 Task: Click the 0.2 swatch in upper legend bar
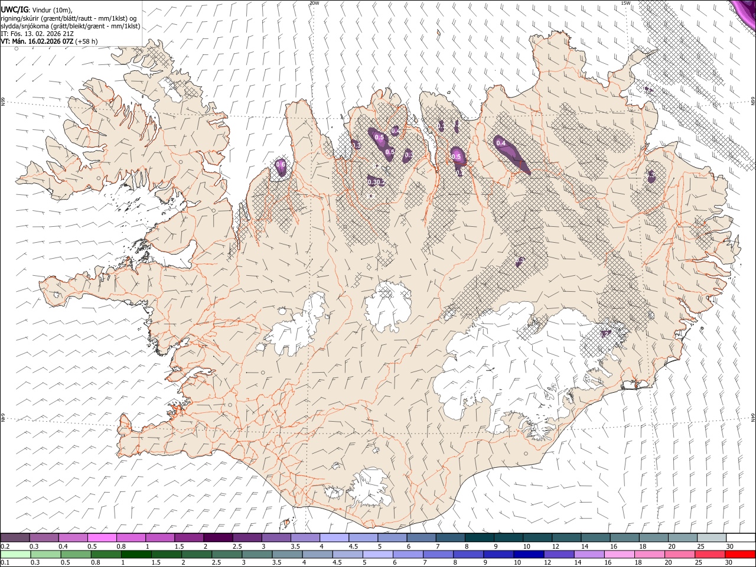pyautogui.click(x=15, y=538)
